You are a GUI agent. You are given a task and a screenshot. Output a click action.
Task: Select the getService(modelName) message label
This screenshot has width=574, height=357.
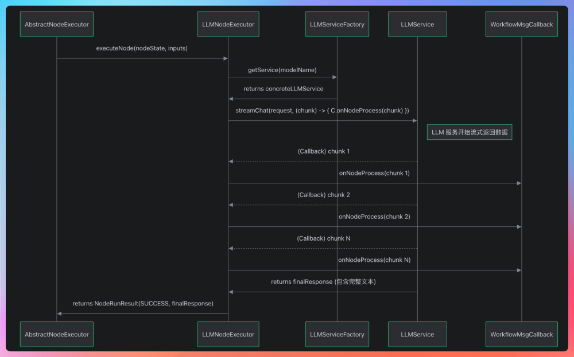282,70
